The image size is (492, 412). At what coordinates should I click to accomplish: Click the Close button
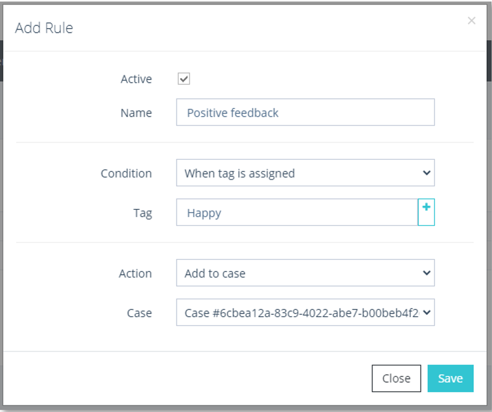point(397,378)
